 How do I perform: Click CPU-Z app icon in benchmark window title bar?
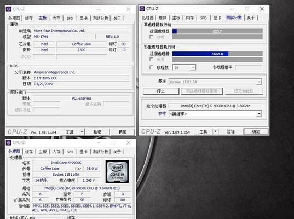[142, 9]
